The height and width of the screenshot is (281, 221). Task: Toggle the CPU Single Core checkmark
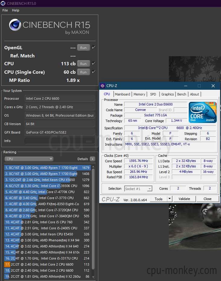pos(93,72)
